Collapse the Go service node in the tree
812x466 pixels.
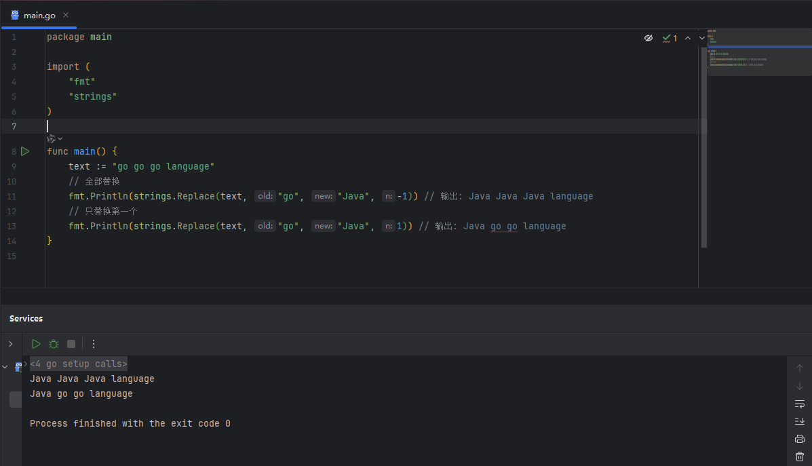point(5,367)
